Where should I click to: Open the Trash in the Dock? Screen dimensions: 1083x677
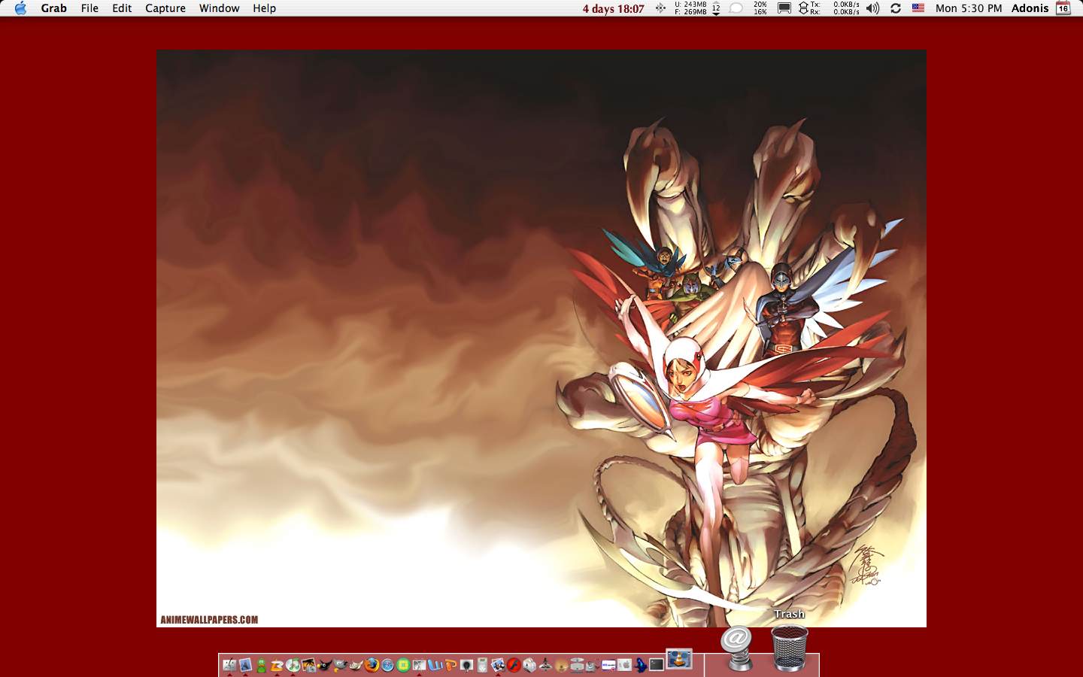pyautogui.click(x=790, y=648)
